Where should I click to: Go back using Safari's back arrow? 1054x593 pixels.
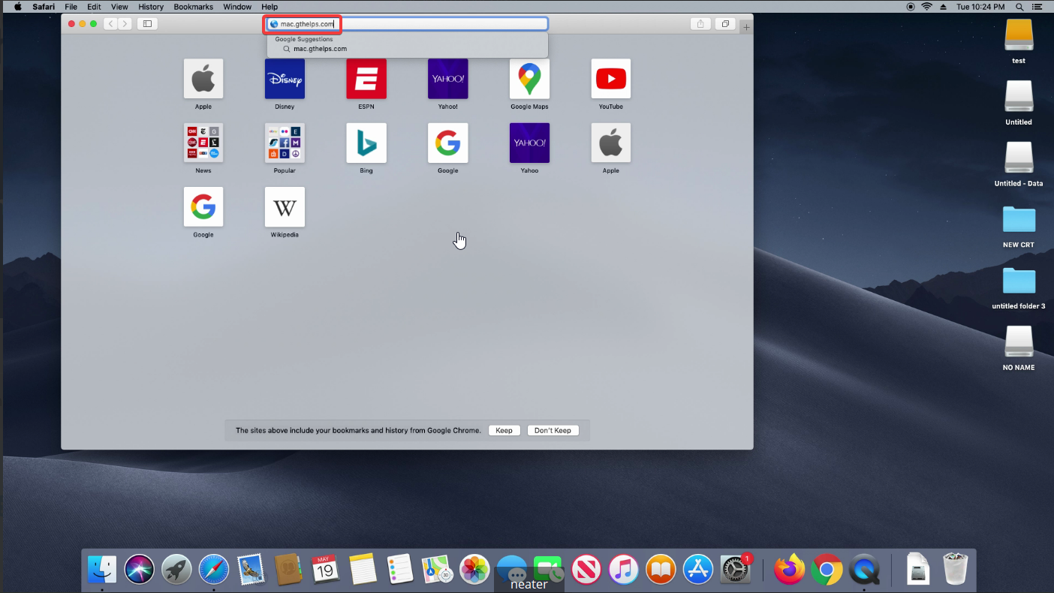click(x=110, y=24)
